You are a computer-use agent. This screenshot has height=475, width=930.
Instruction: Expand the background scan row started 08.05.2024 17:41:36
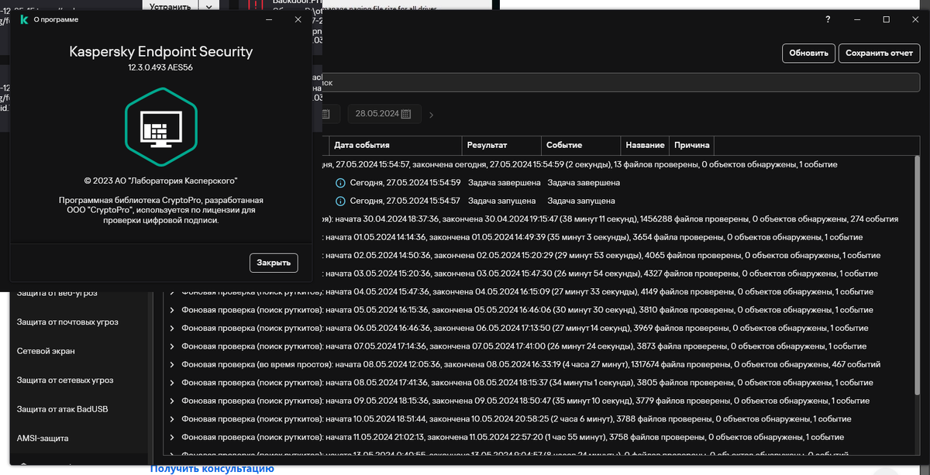(x=172, y=383)
